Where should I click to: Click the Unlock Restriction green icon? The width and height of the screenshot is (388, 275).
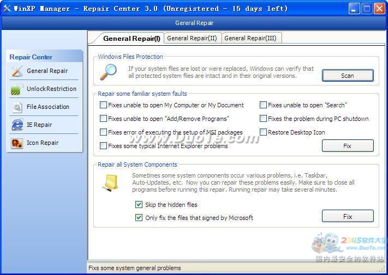click(17, 89)
